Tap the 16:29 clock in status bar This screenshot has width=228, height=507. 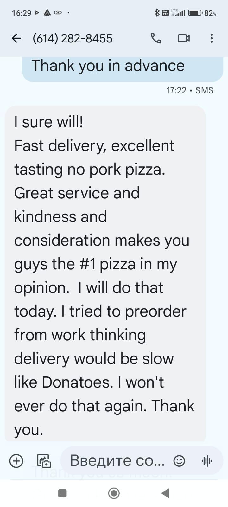point(22,13)
